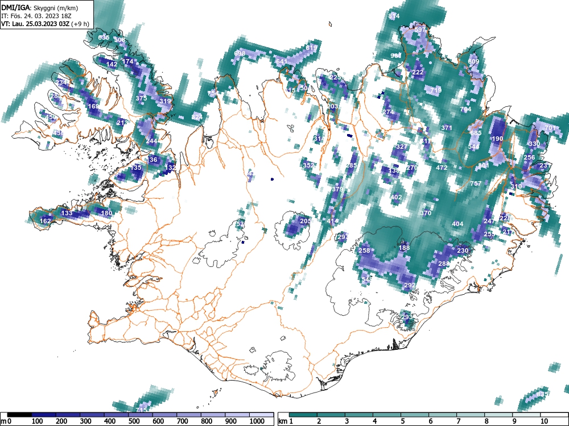Click the visibility value '330' on the map
569x426 pixels.
click(x=534, y=144)
